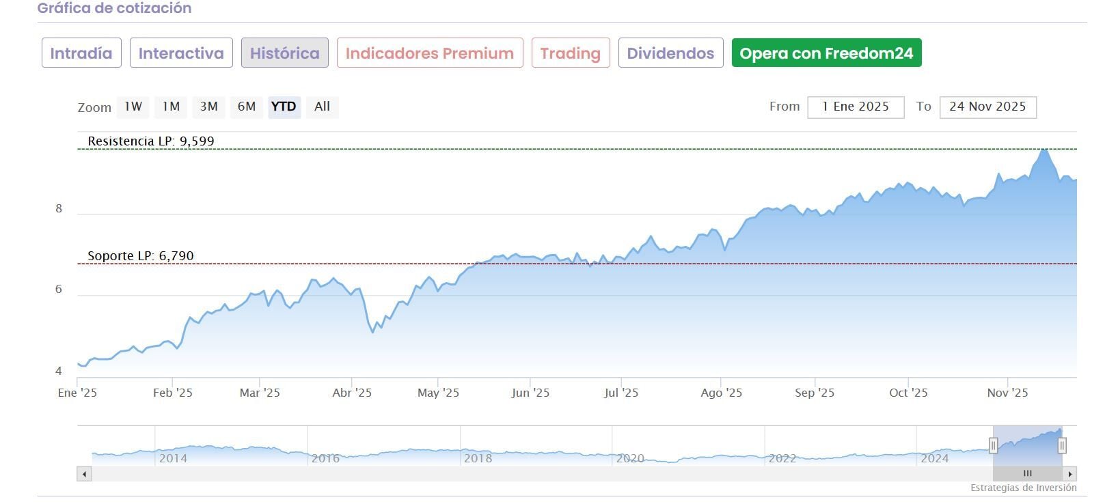Click the navigator scrollbar left arrow
The height and width of the screenshot is (504, 1105).
tap(85, 474)
